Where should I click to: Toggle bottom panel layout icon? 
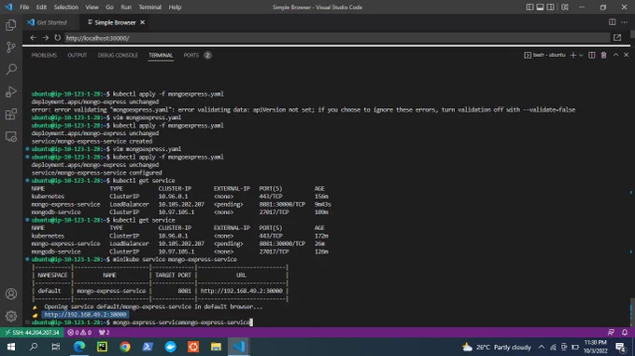click(x=540, y=7)
